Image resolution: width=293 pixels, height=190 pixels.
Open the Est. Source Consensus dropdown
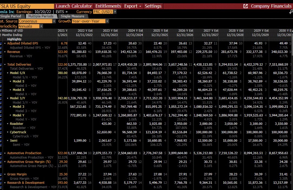pos(54,21)
